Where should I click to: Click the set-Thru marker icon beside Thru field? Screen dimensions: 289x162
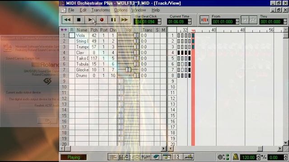253,20
